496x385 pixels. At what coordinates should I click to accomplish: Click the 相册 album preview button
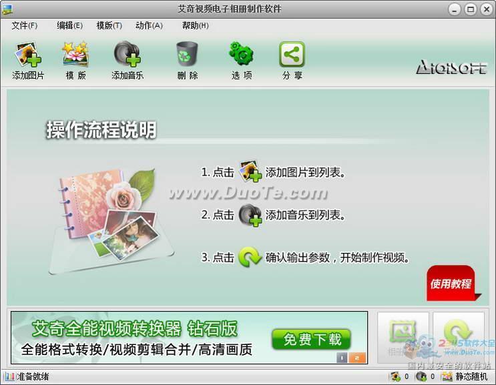coord(403,338)
